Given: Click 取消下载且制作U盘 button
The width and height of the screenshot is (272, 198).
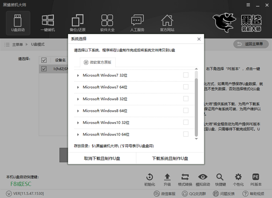Looking at the screenshot, I should pos(102,159).
